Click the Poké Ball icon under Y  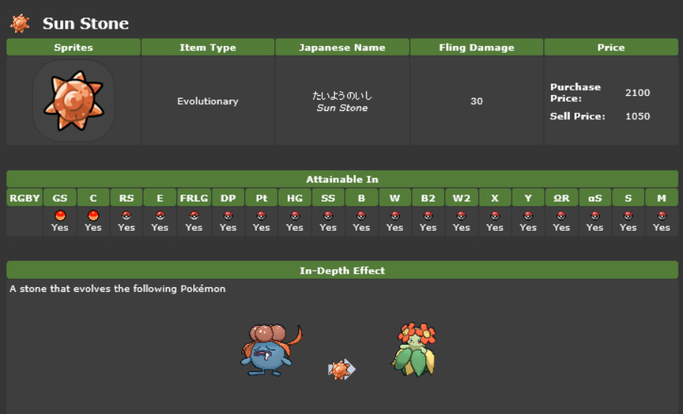(x=528, y=216)
